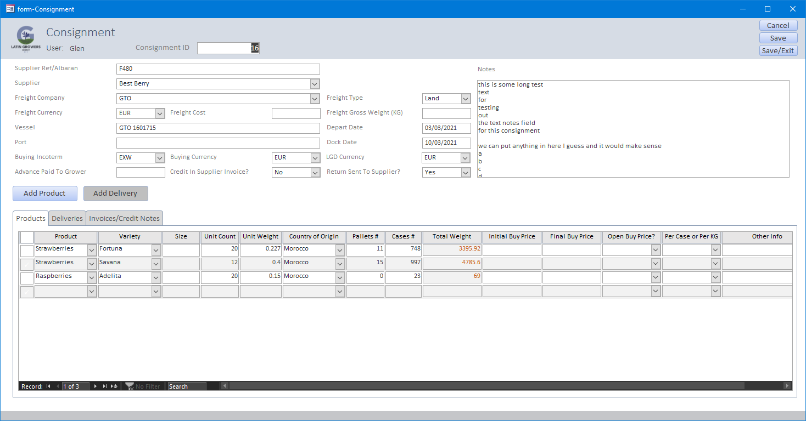Click inside the Notes text area

click(633, 129)
